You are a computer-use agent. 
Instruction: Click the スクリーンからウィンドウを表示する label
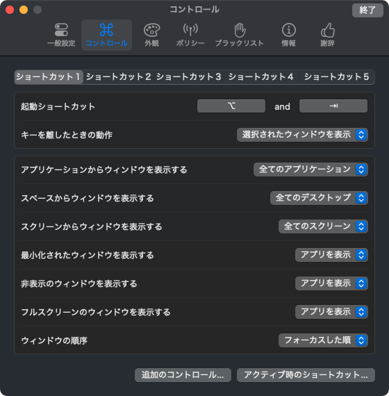point(91,227)
